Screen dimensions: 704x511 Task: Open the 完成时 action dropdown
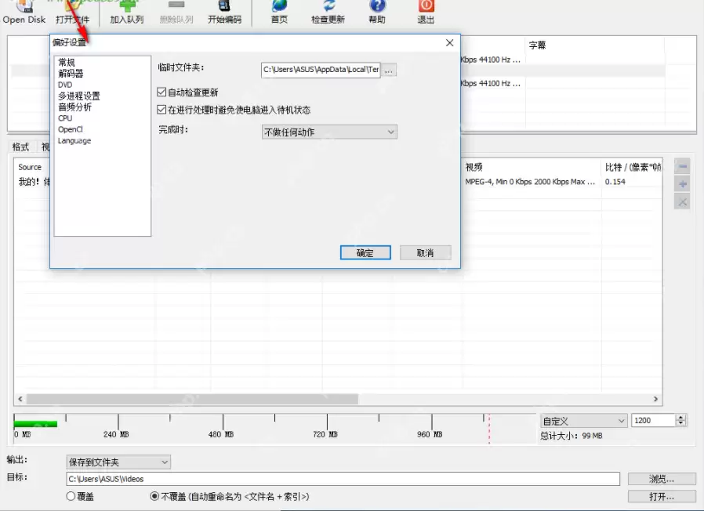pos(329,132)
